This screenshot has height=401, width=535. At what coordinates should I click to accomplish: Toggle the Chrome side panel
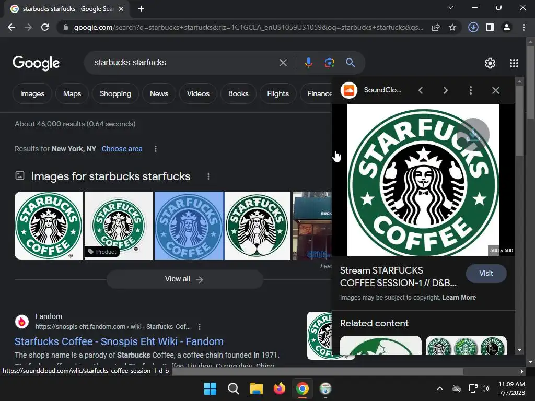[490, 27]
